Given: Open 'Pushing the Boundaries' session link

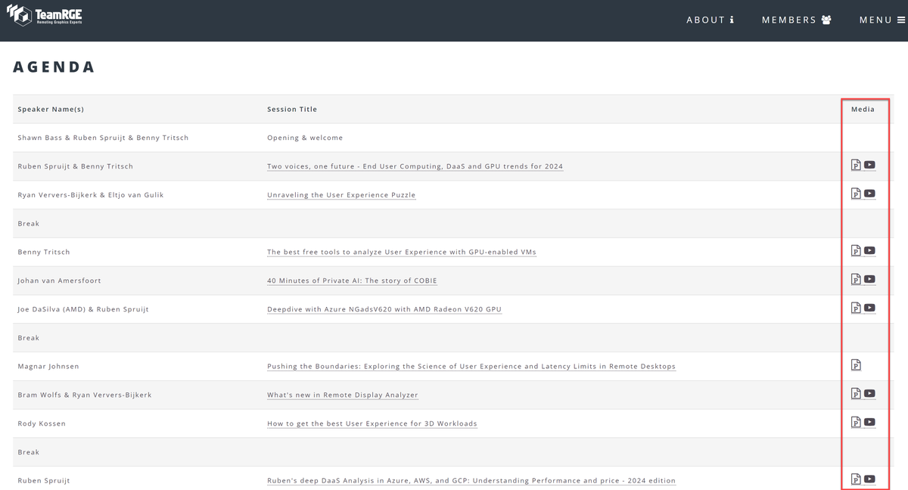Looking at the screenshot, I should coord(471,366).
